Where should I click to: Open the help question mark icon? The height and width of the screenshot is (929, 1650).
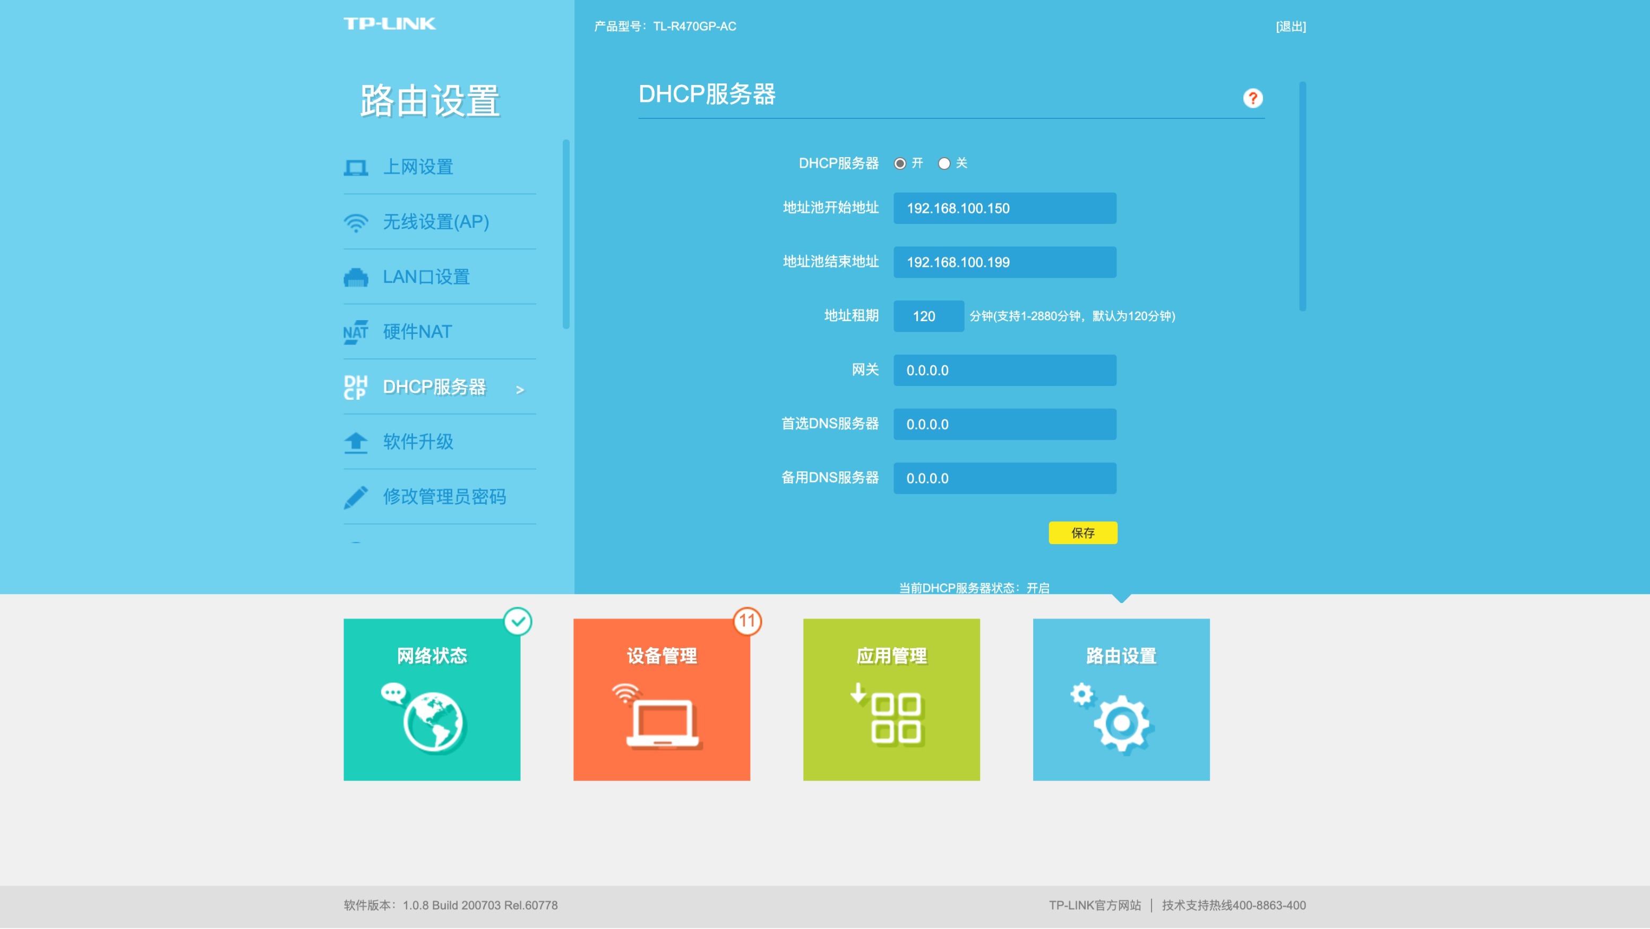click(1252, 98)
